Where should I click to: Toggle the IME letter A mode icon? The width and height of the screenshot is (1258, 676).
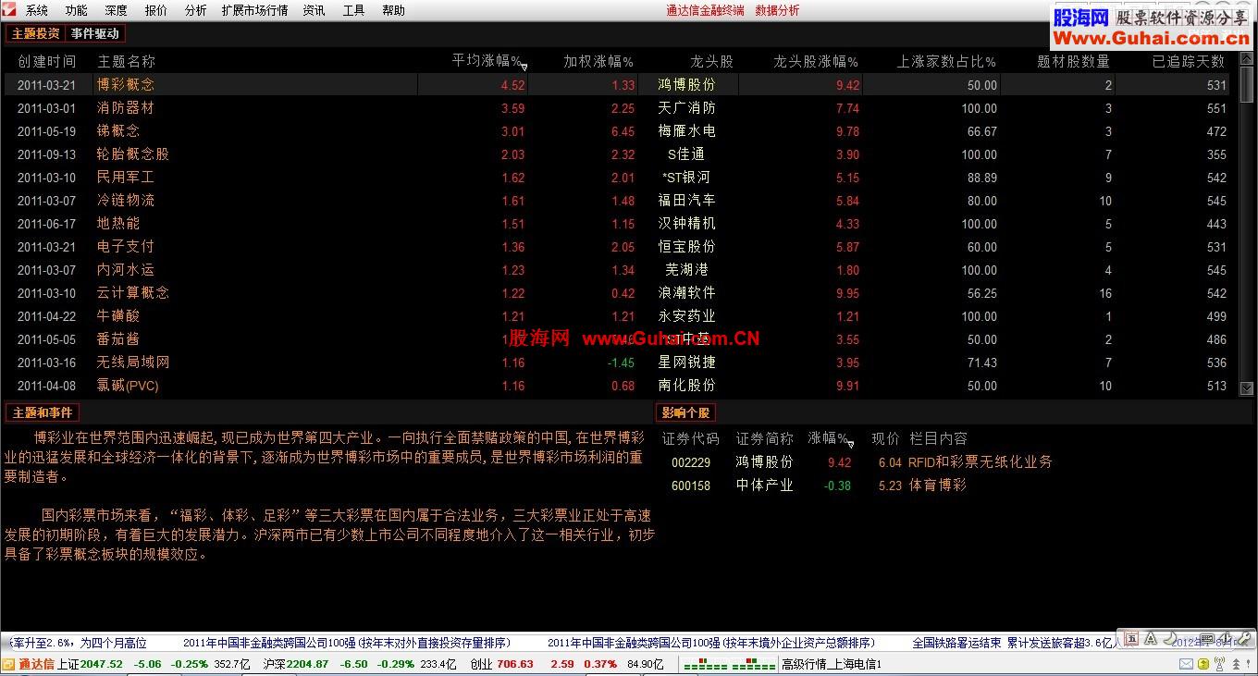[x=1150, y=639]
